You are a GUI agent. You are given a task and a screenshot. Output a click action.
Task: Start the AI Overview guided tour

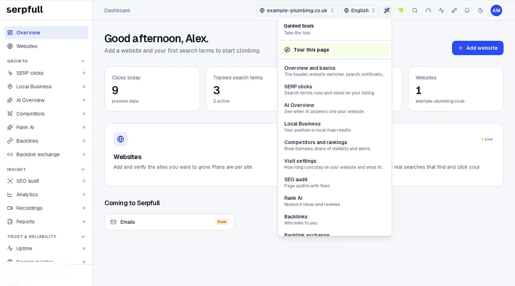tap(335, 108)
